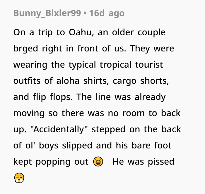Click the phrase The line was already

click(x=121, y=97)
